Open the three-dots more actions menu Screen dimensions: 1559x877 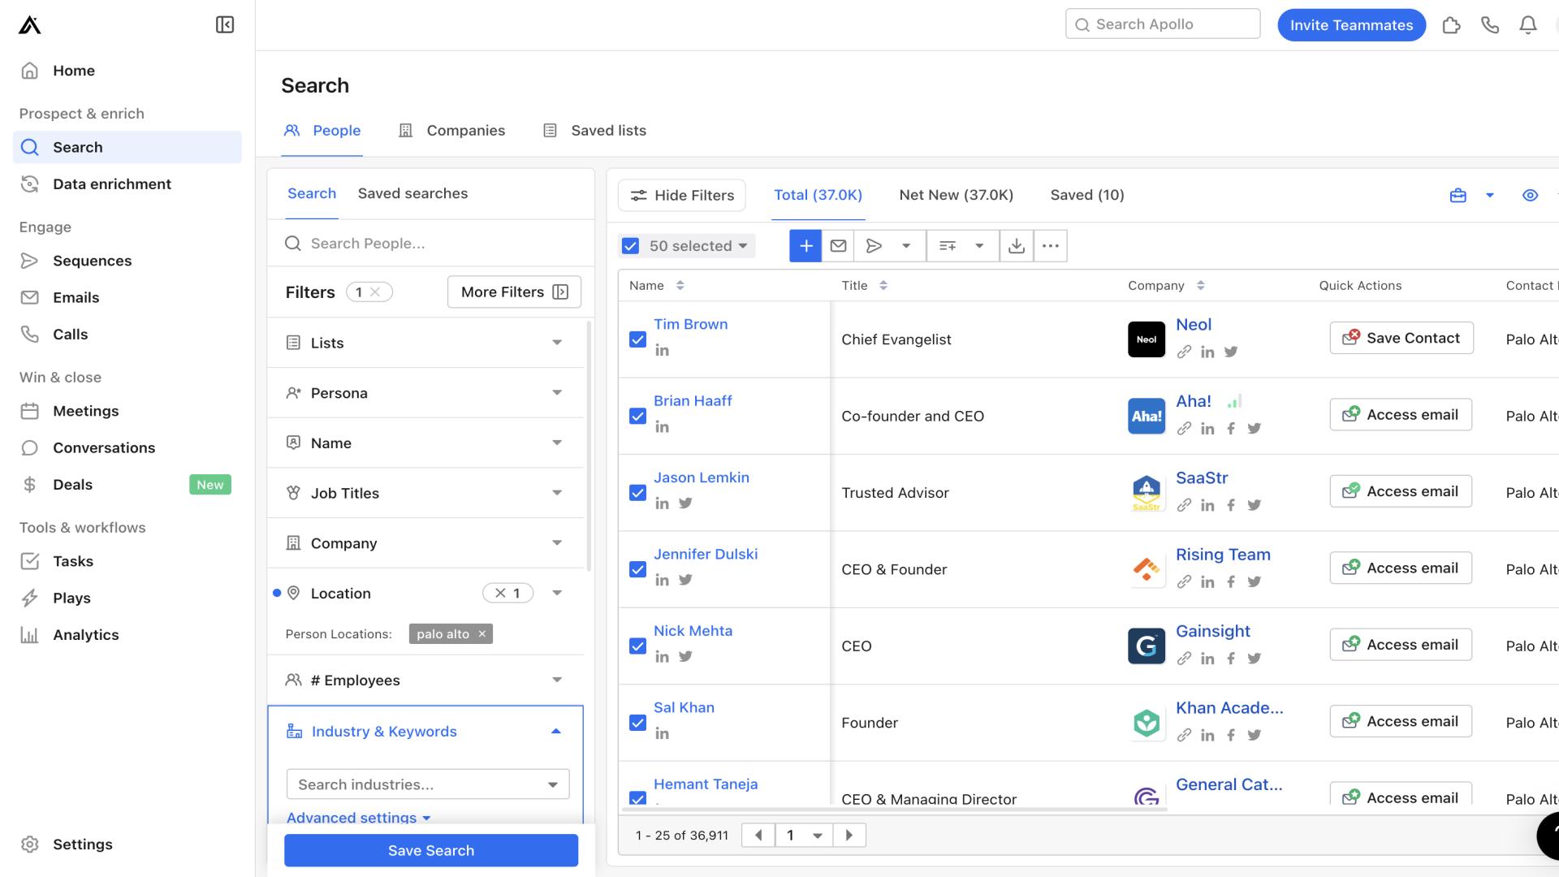pyautogui.click(x=1050, y=246)
